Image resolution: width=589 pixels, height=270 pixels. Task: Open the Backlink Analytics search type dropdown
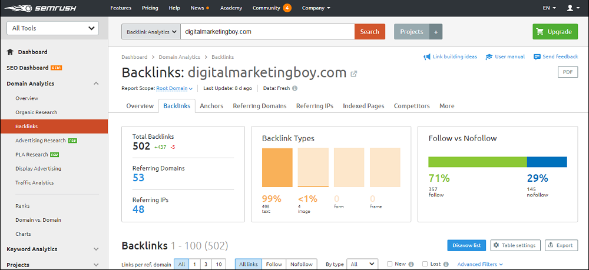pyautogui.click(x=151, y=32)
